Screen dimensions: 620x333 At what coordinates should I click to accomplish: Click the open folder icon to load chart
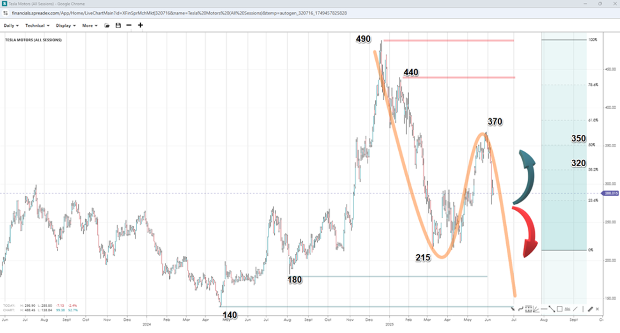[x=107, y=25]
